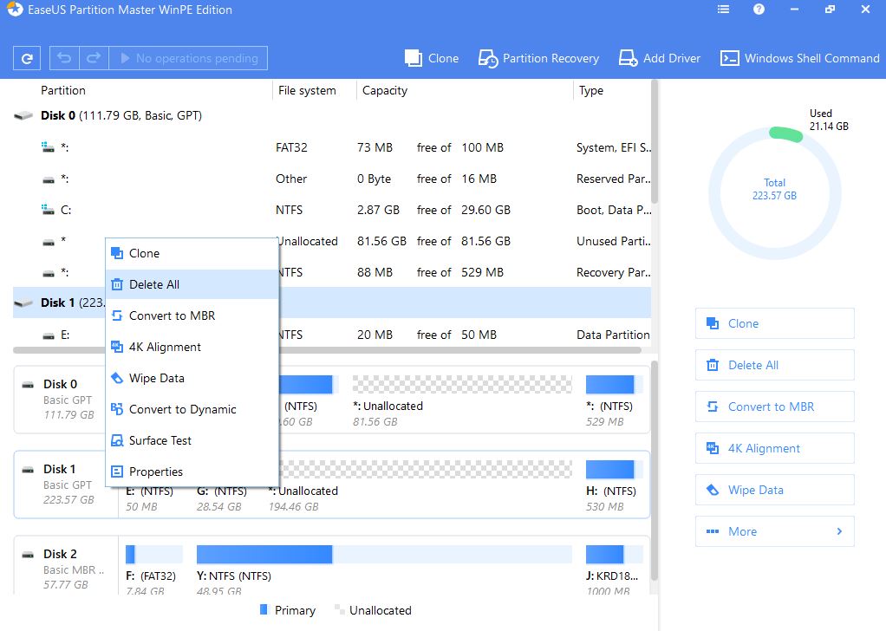Click the redo arrow icon

pyautogui.click(x=94, y=58)
